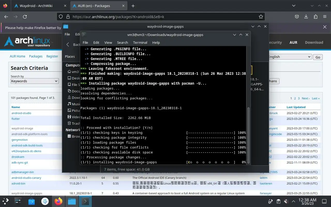331x207 pixels.
Task: Bookmark this page with the star icon
Action: [x=261, y=17]
